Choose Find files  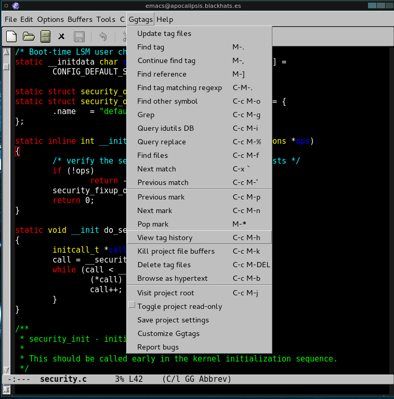(x=199, y=155)
